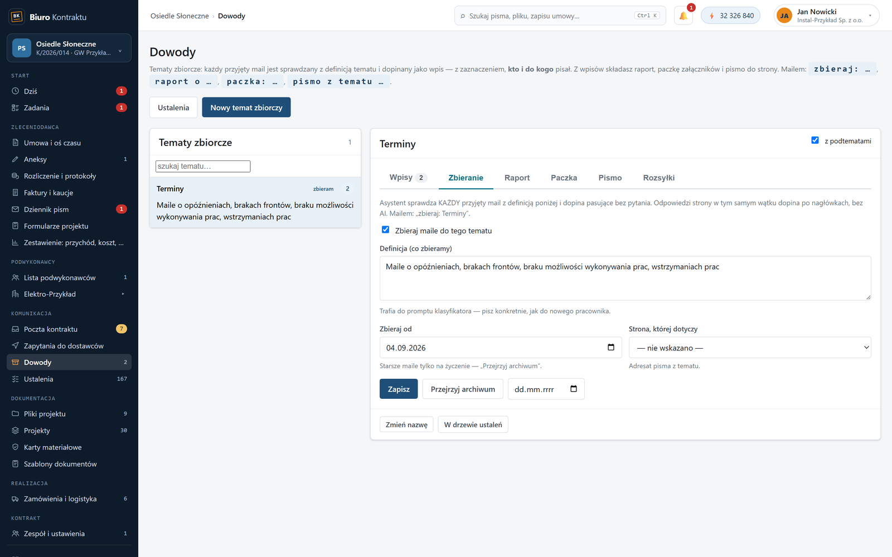Open the Pismo tab

coord(610,178)
